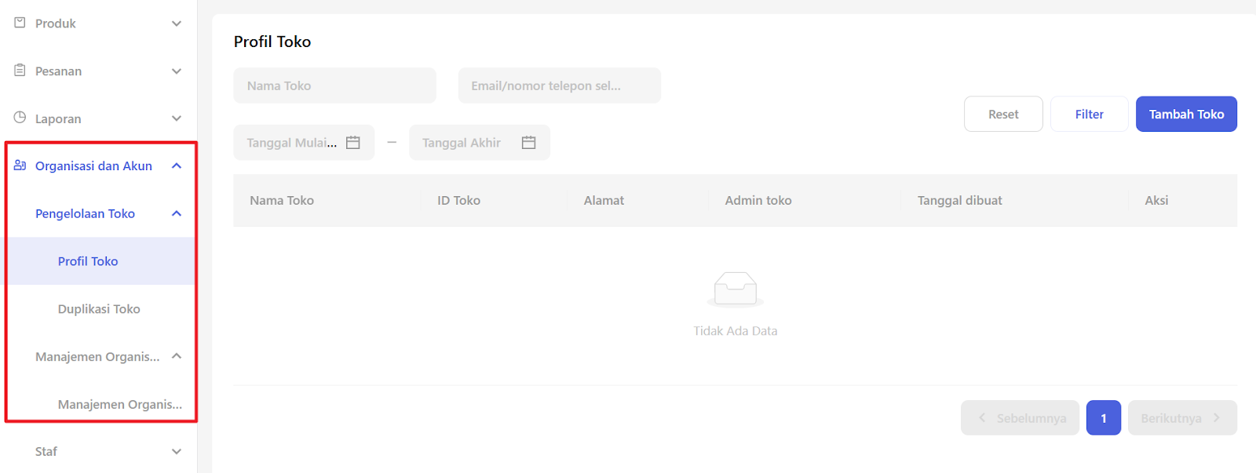Expand the Pesanan menu chevron
Viewport: 1256px width, 473px height.
(177, 71)
